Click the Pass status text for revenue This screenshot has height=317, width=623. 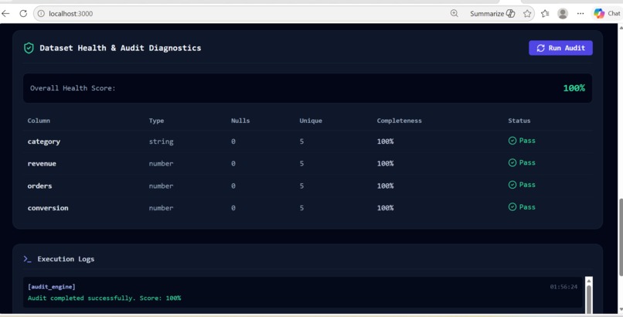pyautogui.click(x=527, y=163)
